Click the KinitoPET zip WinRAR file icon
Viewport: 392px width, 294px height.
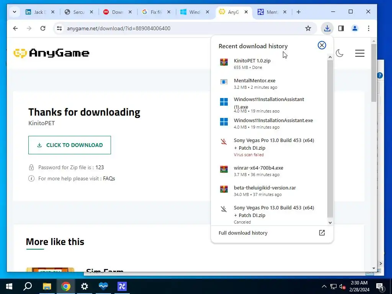pos(224,62)
